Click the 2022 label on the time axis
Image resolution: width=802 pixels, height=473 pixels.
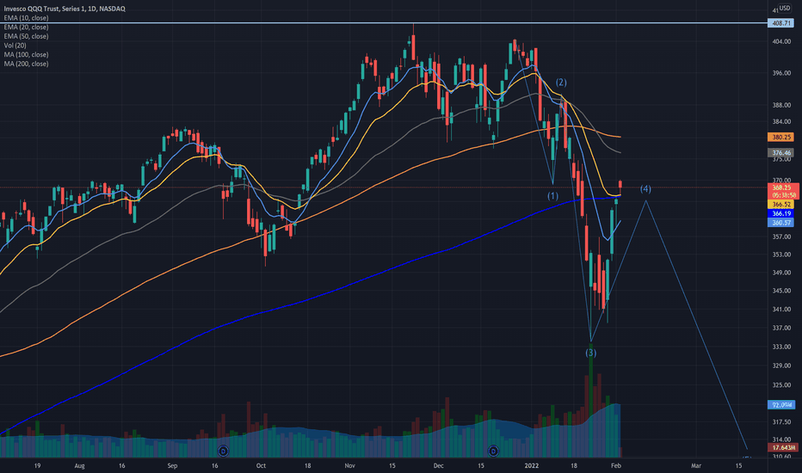pyautogui.click(x=532, y=466)
